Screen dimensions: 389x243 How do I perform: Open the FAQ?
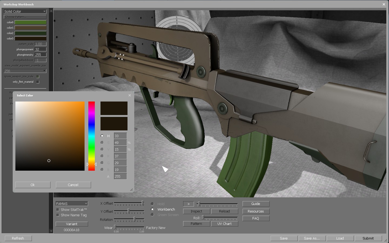pos(256,218)
